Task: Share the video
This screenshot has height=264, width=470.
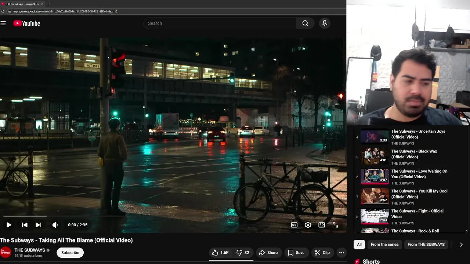Action: (268, 253)
